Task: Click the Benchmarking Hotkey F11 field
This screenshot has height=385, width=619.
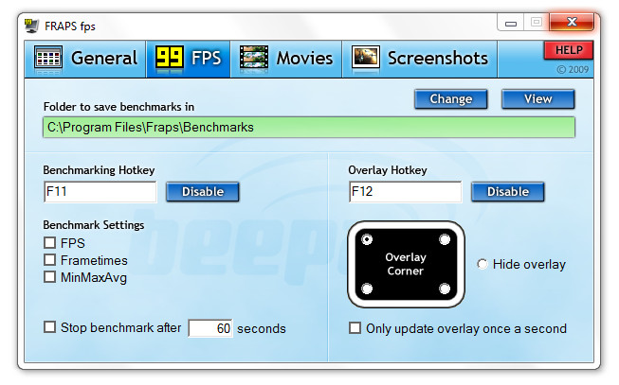Action: click(x=100, y=192)
